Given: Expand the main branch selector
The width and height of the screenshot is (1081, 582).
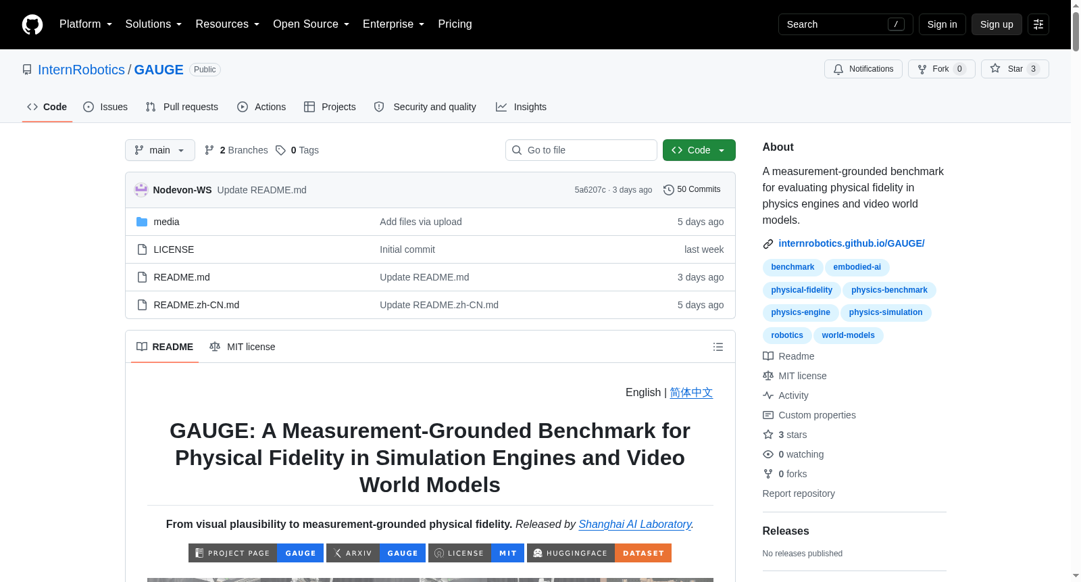Looking at the screenshot, I should 159,150.
